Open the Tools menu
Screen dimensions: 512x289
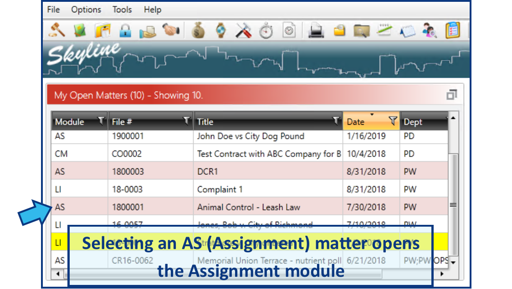(x=122, y=10)
